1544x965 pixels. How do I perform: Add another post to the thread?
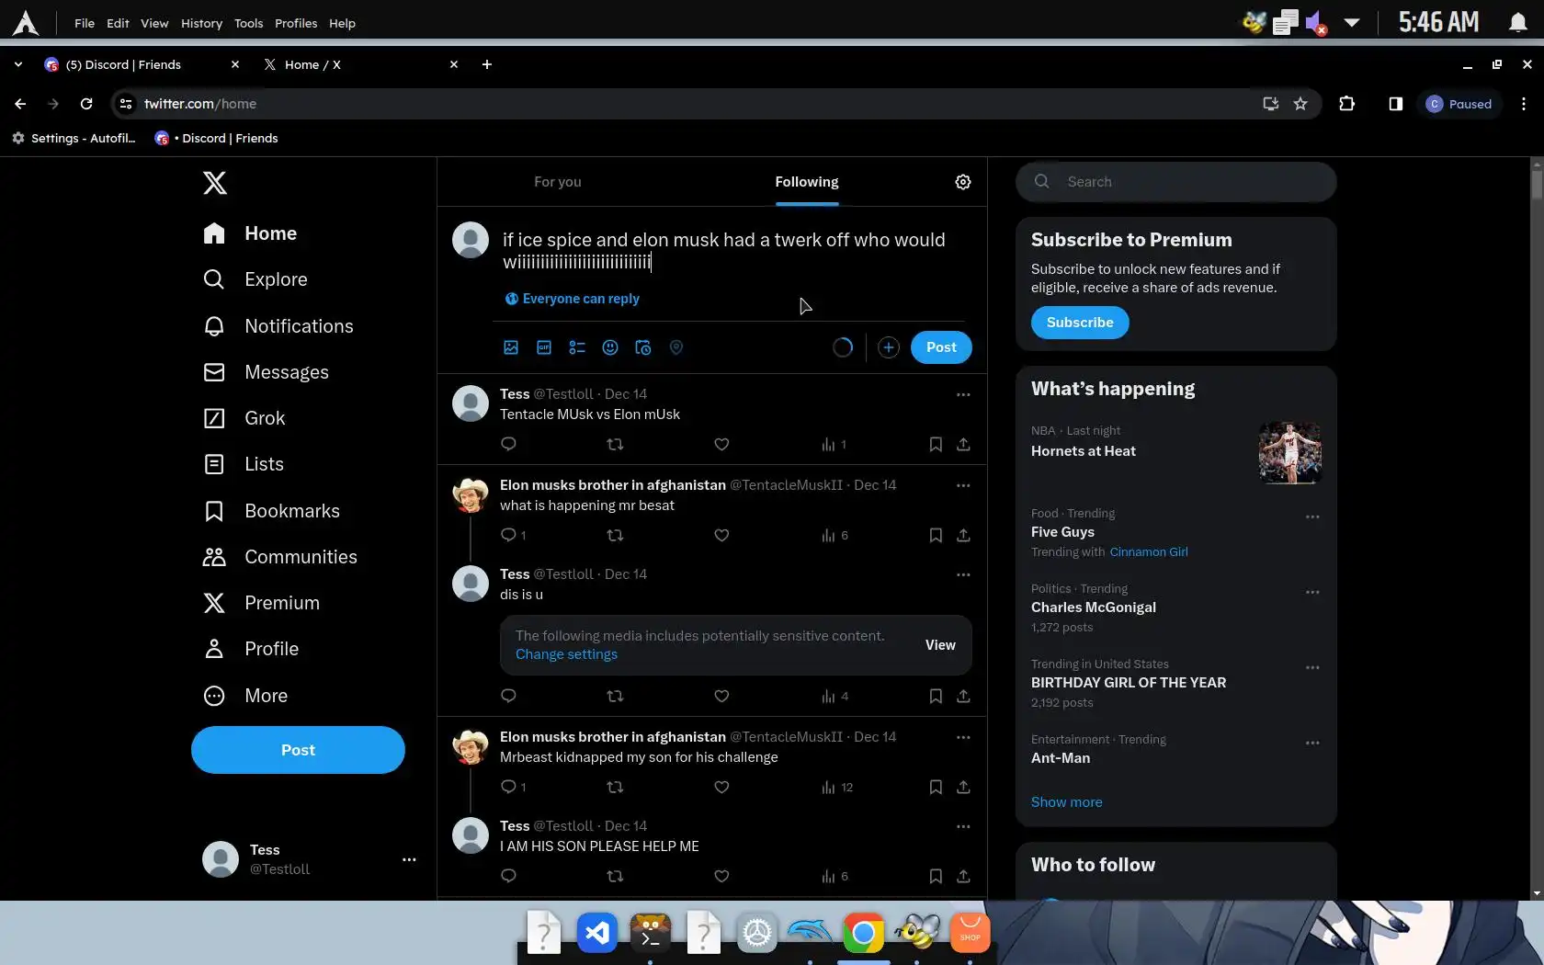pyautogui.click(x=888, y=347)
